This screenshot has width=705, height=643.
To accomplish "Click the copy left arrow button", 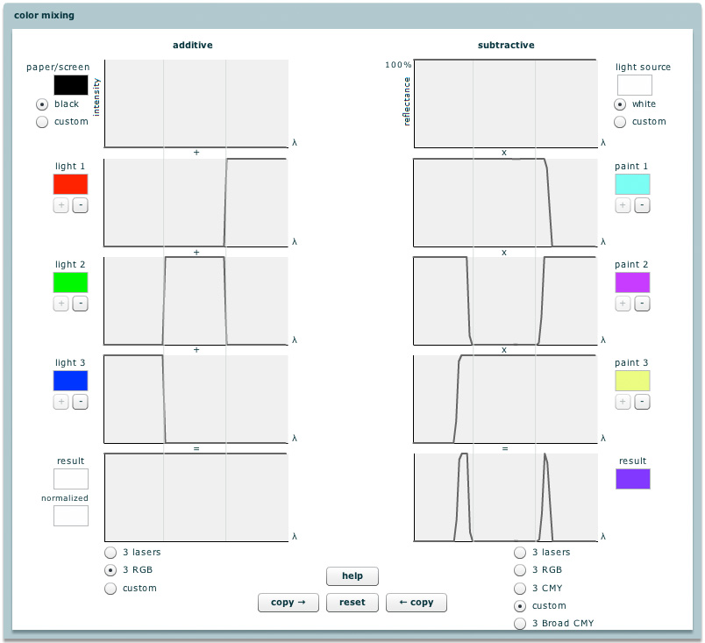I will [417, 603].
